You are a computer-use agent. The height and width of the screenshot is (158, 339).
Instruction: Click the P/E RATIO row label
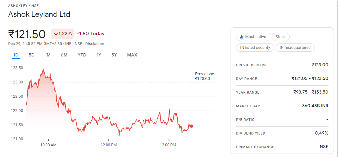click(x=246, y=120)
